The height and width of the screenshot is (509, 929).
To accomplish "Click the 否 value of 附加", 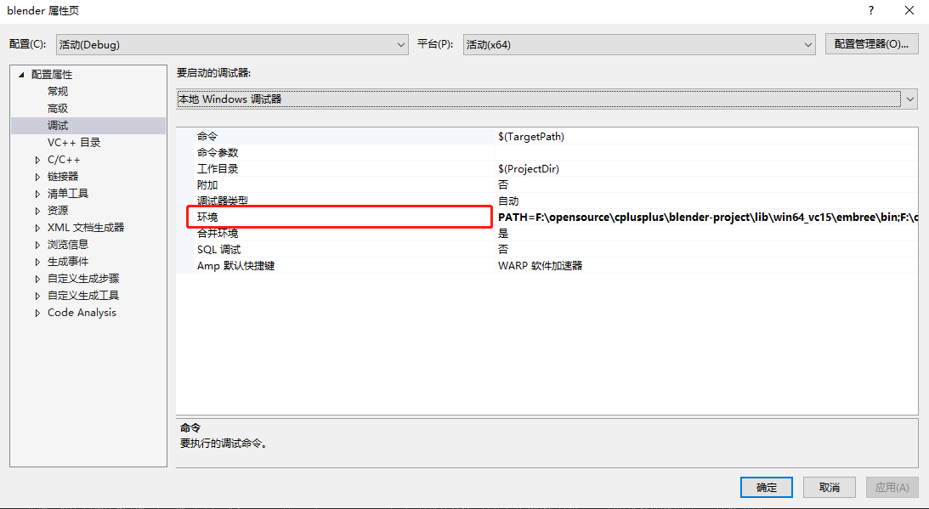I will coord(503,185).
